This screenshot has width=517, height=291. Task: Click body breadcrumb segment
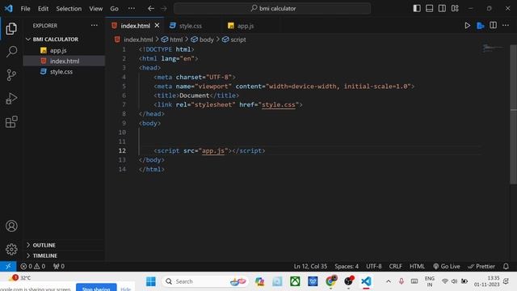207,40
